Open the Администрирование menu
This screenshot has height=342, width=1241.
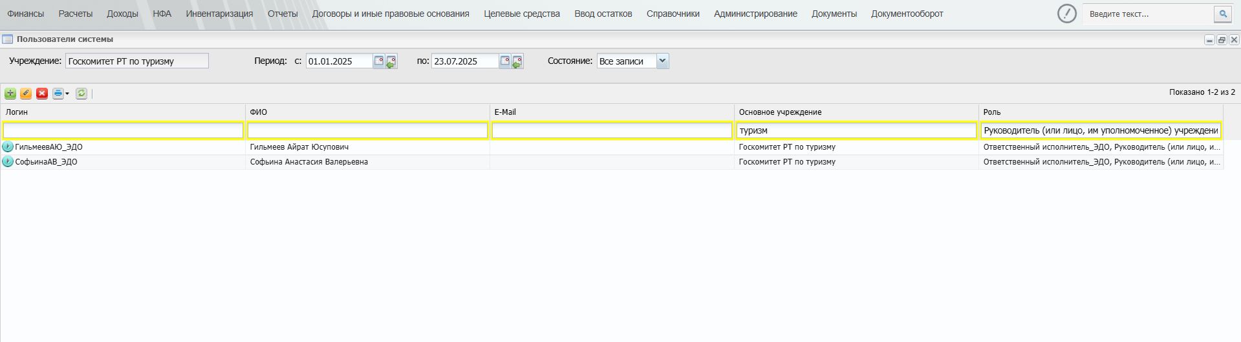tap(755, 14)
